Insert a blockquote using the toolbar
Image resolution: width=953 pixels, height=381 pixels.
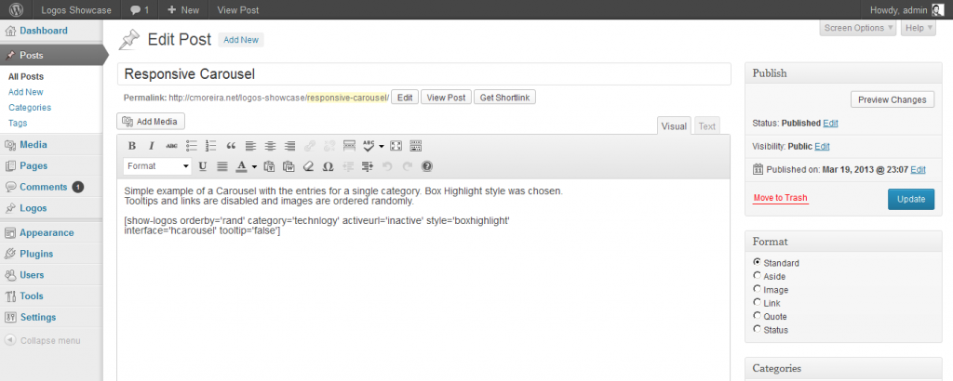point(231,146)
